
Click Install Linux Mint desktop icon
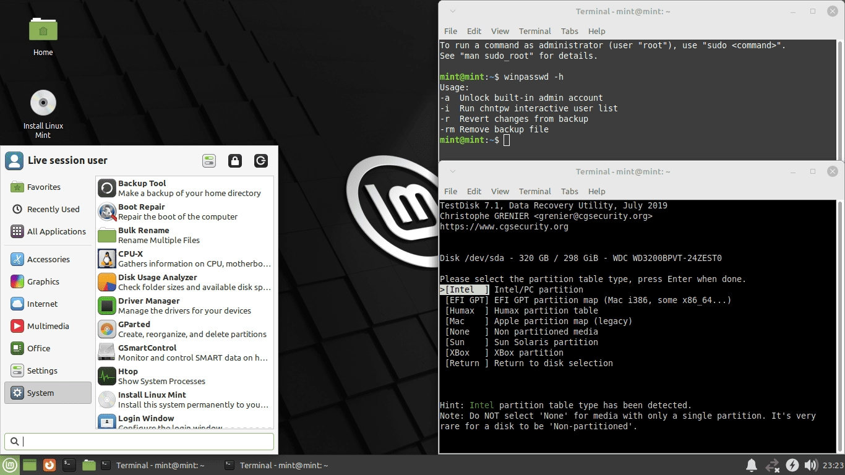(x=43, y=114)
